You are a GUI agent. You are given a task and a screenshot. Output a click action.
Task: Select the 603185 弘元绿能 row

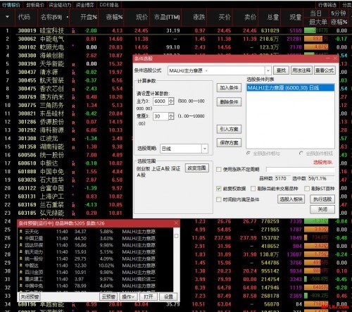(x=67, y=213)
